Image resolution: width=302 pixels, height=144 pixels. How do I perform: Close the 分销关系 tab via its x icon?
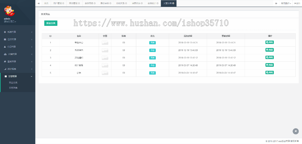[126, 3]
